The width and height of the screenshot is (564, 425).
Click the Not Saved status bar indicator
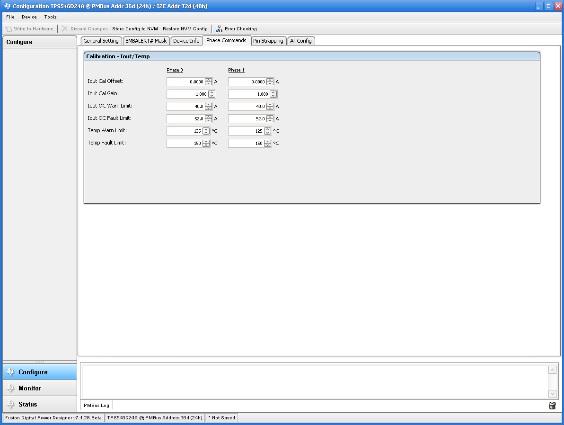(221, 417)
